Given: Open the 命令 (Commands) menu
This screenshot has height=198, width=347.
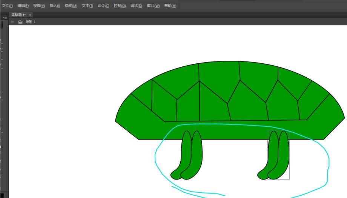Looking at the screenshot, I should pos(103,6).
